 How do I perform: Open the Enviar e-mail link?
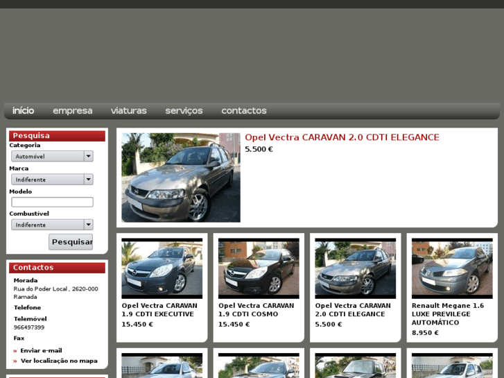coord(41,351)
